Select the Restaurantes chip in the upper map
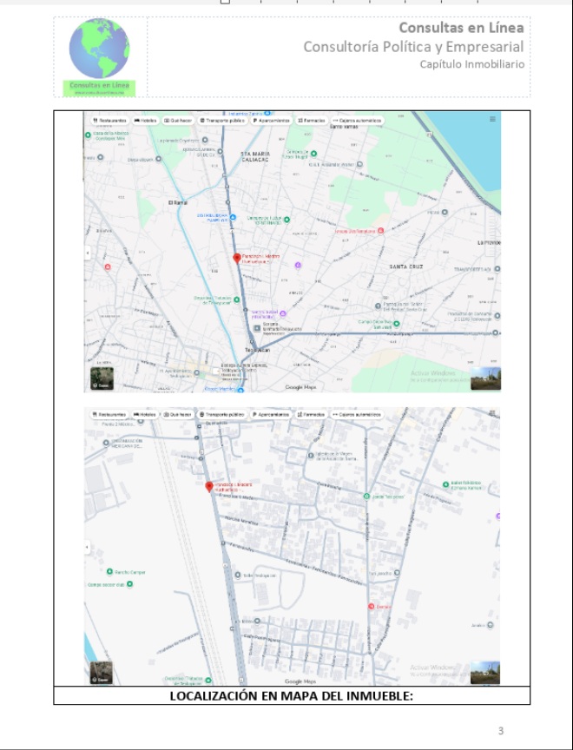573x750 pixels. click(109, 121)
